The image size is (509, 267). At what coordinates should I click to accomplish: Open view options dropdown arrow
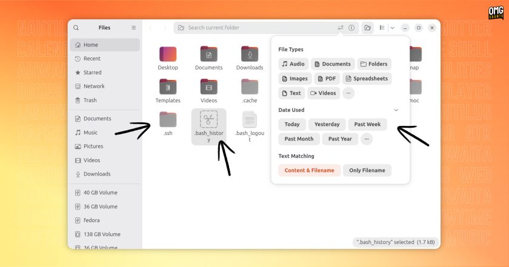point(393,28)
